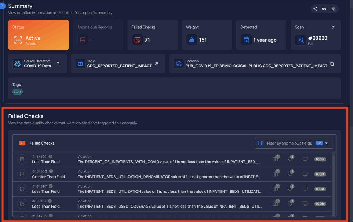
Task: Open Filter by anomalous fields dropdown
Action: tap(294, 143)
